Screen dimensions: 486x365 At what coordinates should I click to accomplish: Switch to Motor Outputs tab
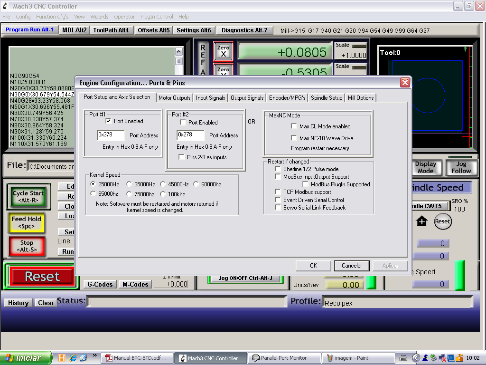coord(175,98)
